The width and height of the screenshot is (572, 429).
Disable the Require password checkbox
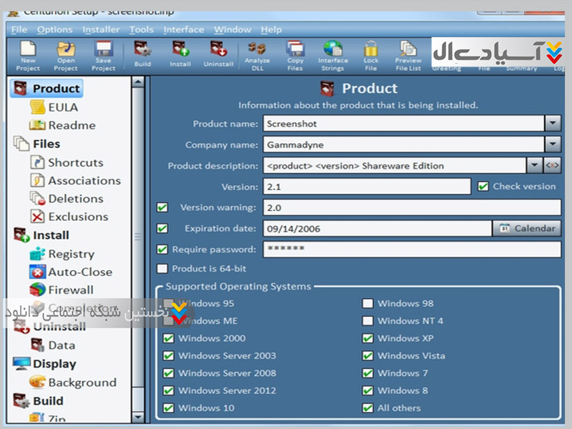(162, 250)
